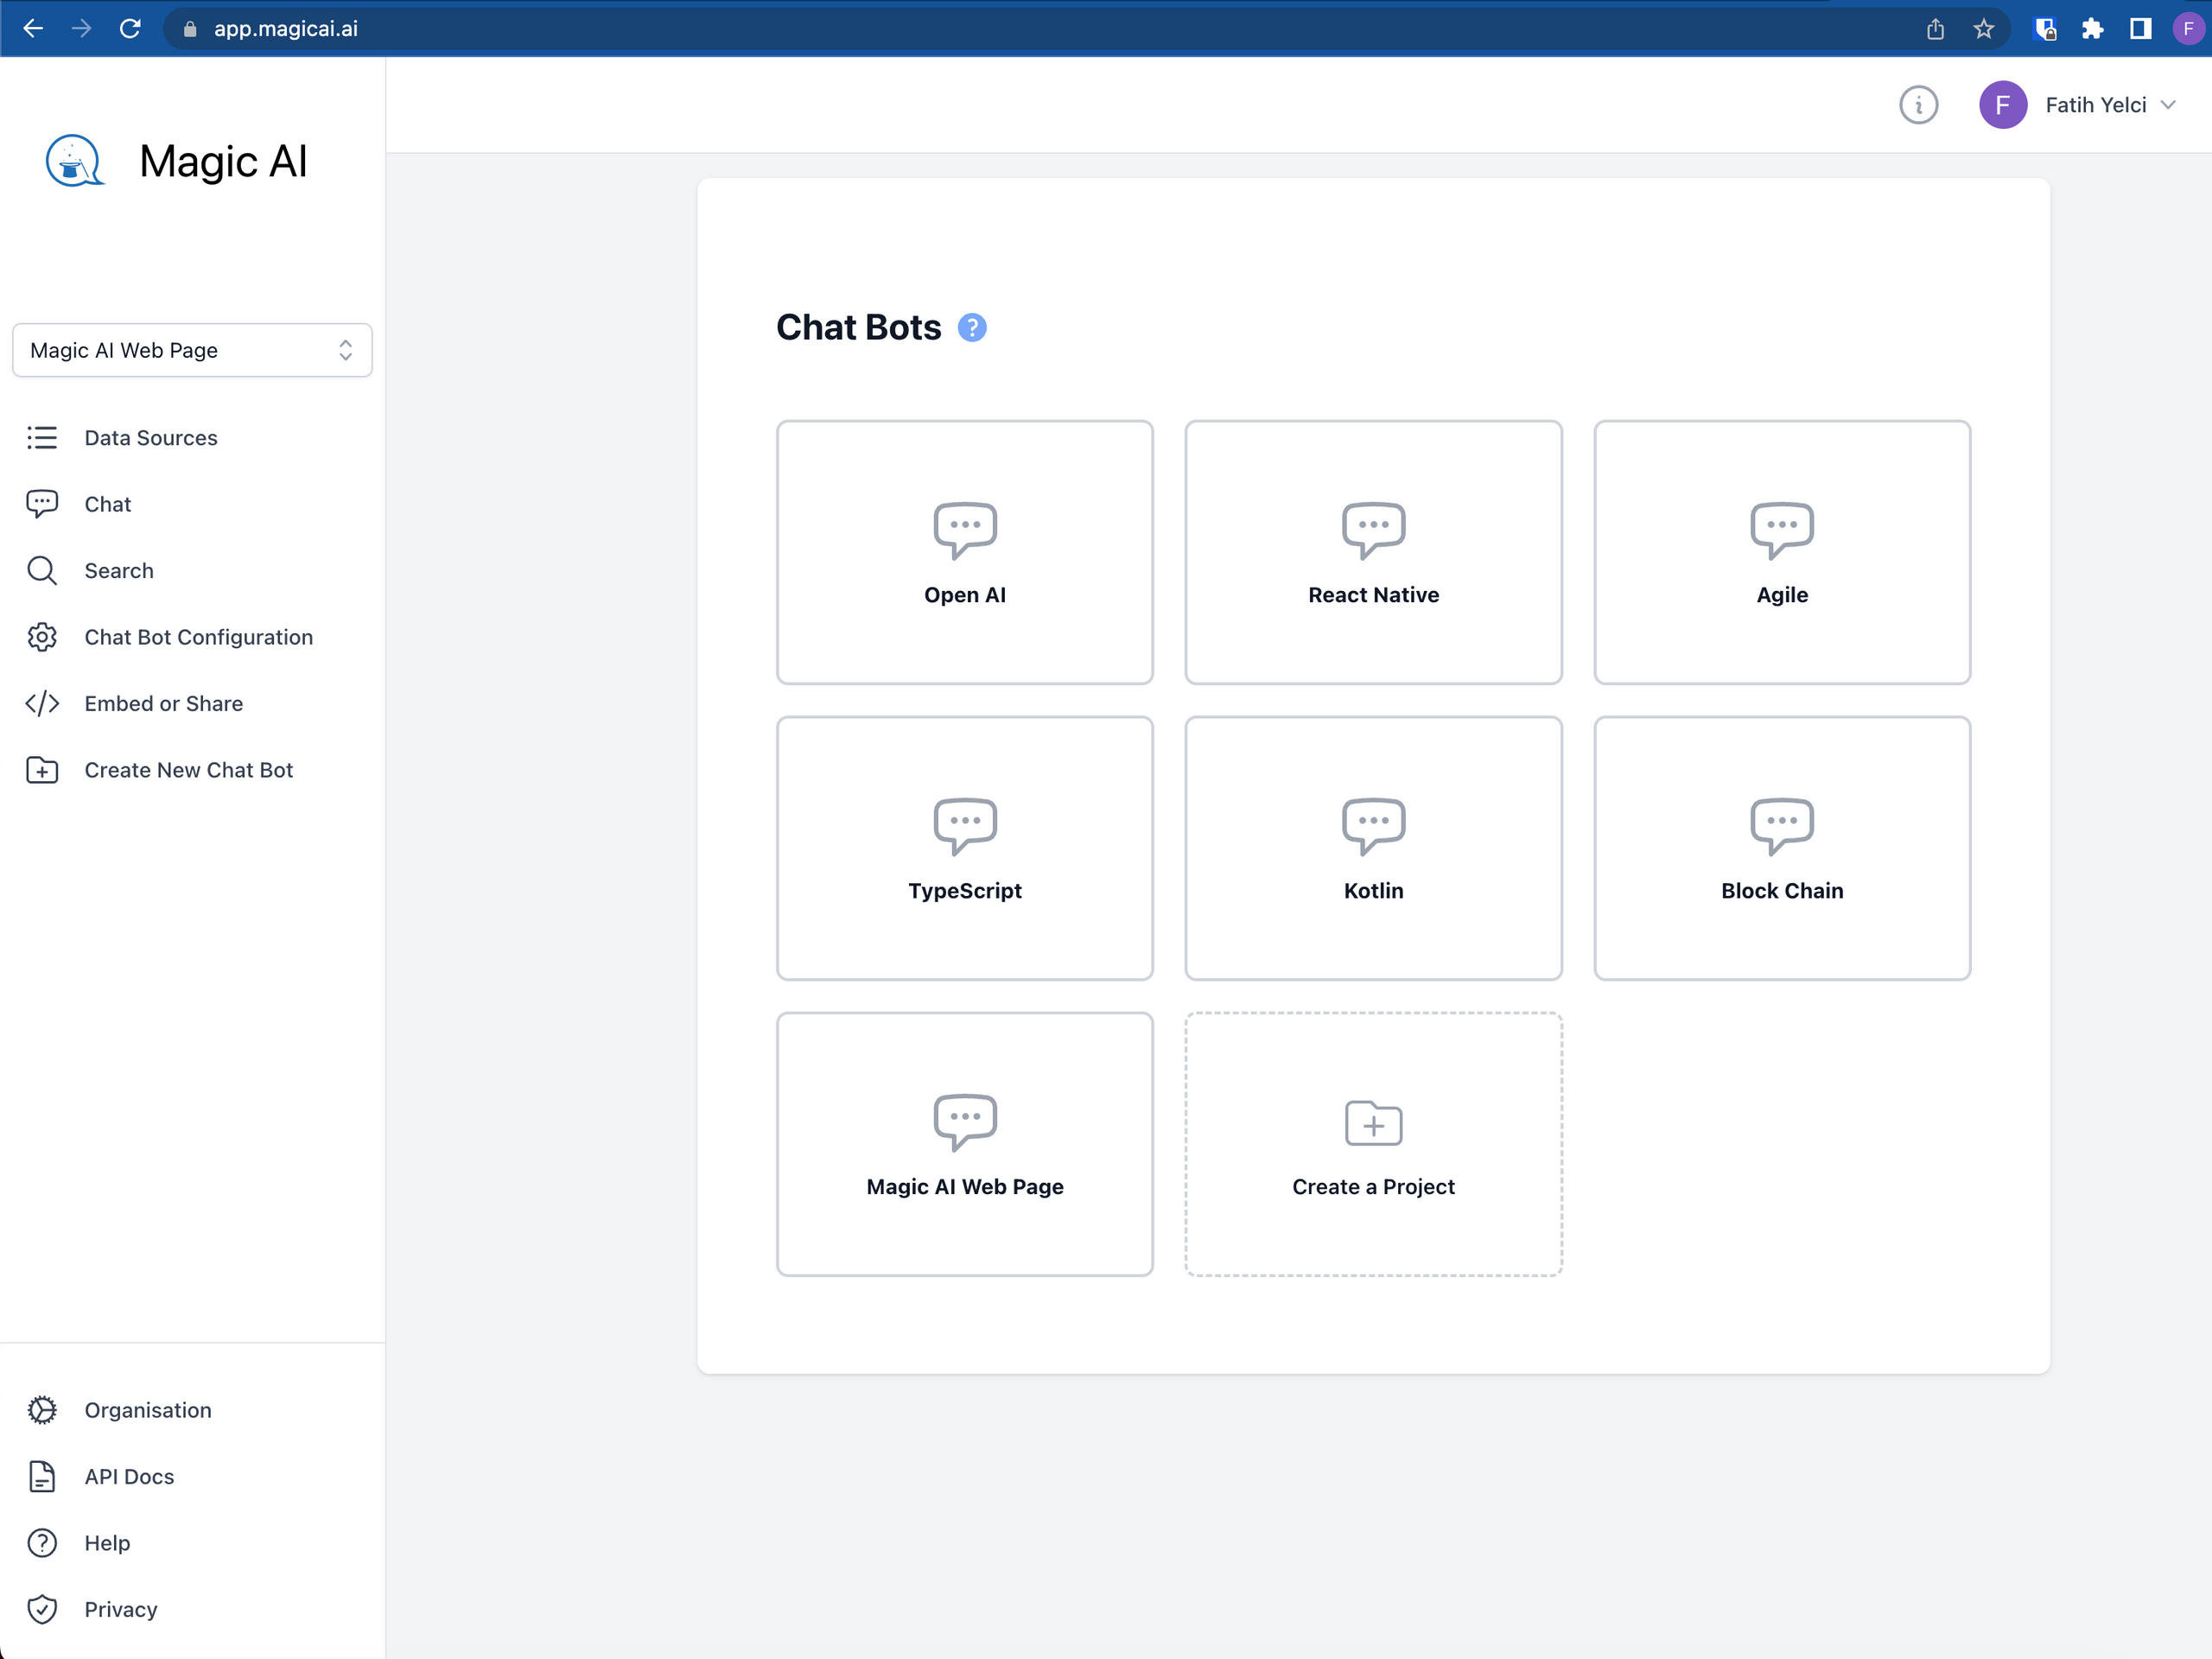2212x1659 pixels.
Task: Open the Organisation link
Action: point(148,1410)
